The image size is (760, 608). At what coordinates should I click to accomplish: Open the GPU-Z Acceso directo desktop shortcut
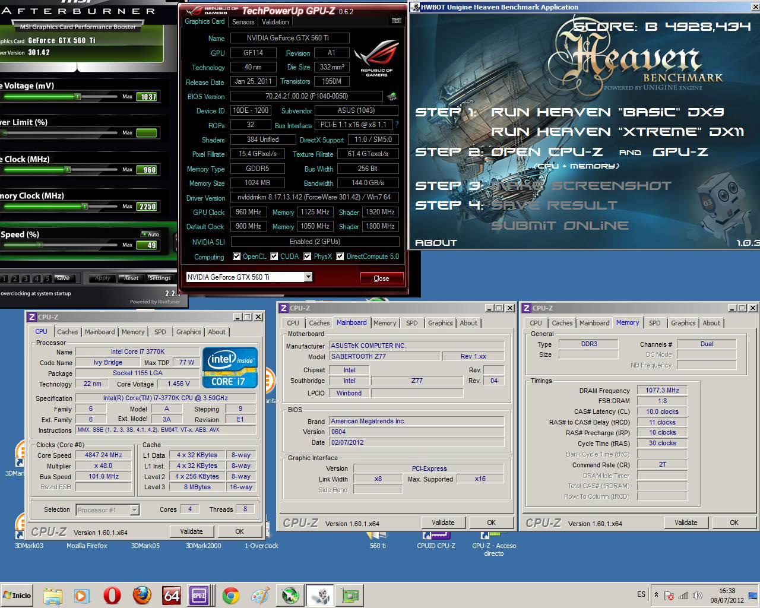[x=493, y=542]
